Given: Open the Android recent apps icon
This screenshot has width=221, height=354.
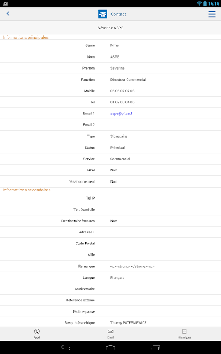Looking at the screenshot, I should [155, 348].
